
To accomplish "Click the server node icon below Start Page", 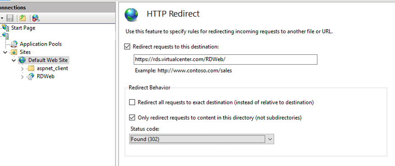I will coord(5,36).
